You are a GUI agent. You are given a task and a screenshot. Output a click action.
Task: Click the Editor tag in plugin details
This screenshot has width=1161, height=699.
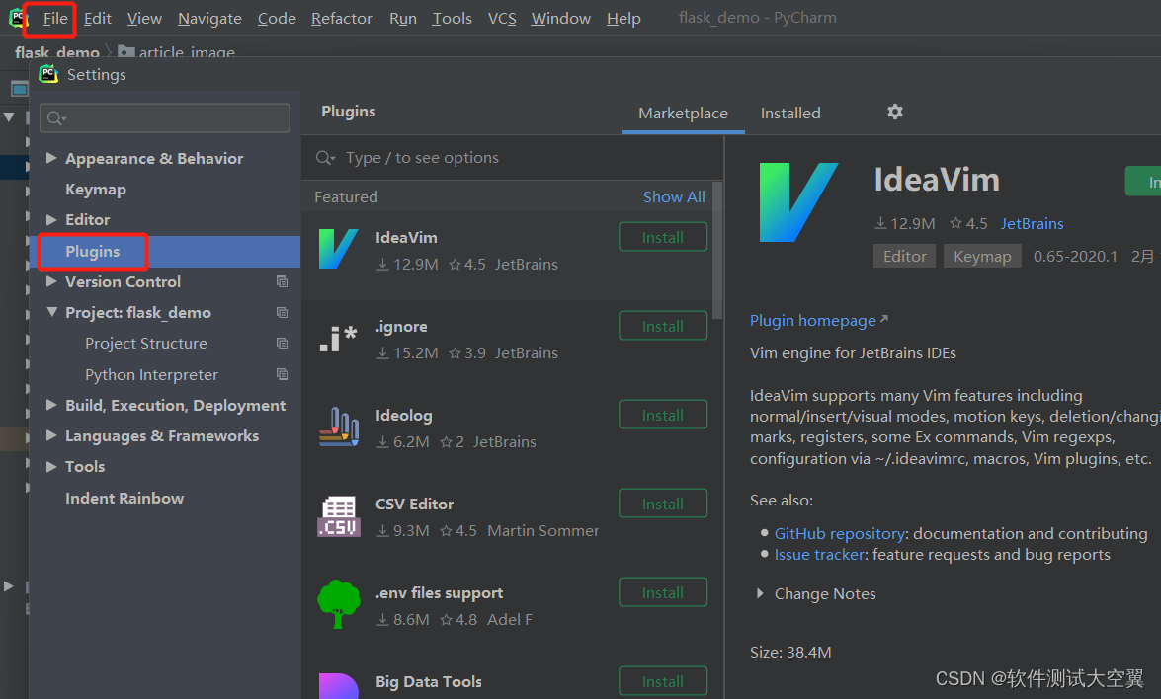pyautogui.click(x=904, y=256)
